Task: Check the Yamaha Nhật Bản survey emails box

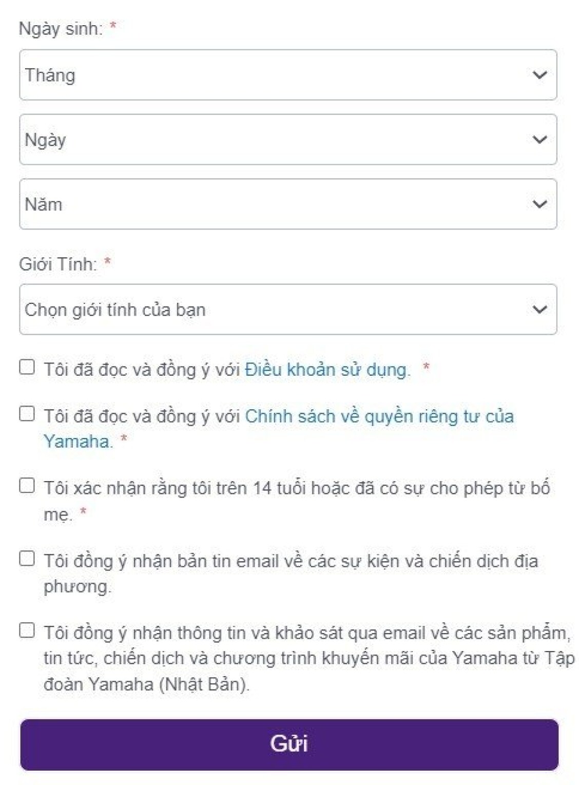Action: [x=27, y=630]
